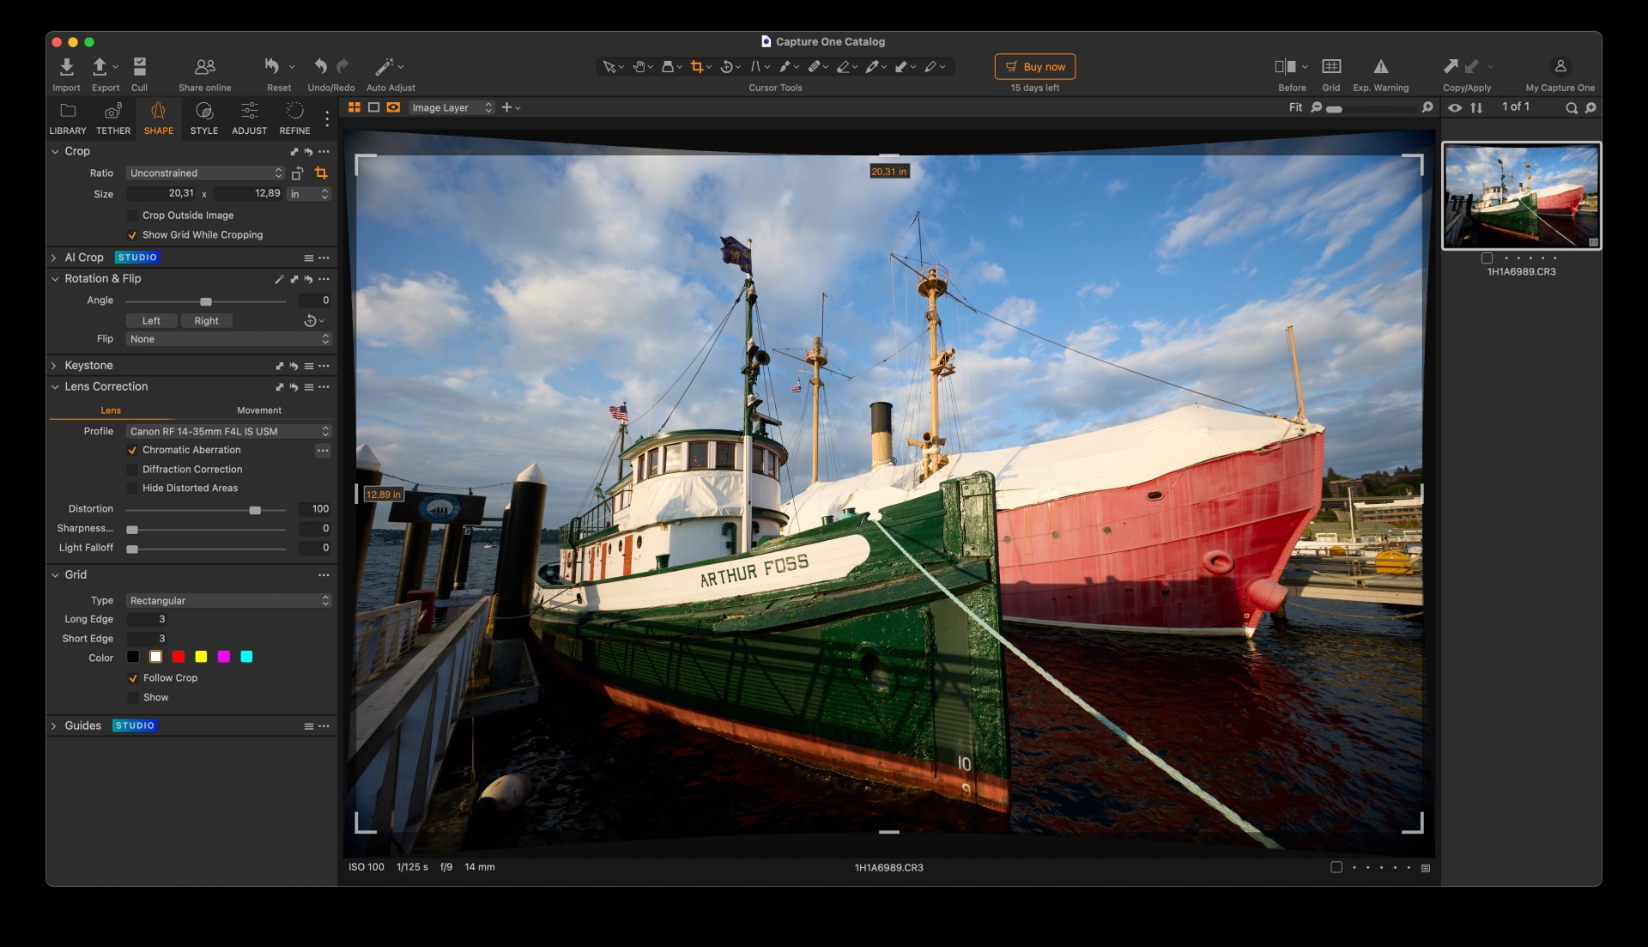
Task: Toggle the Before view icon
Action: pos(1285,67)
